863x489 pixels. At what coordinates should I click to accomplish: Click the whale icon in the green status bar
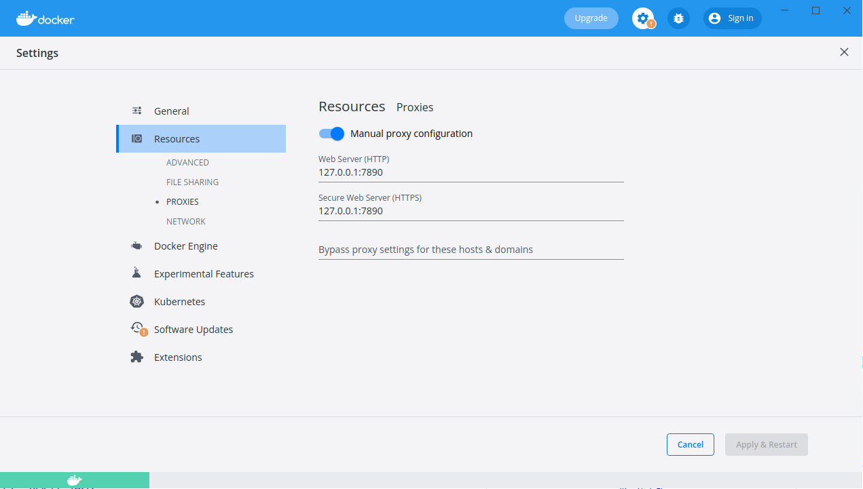pyautogui.click(x=75, y=480)
